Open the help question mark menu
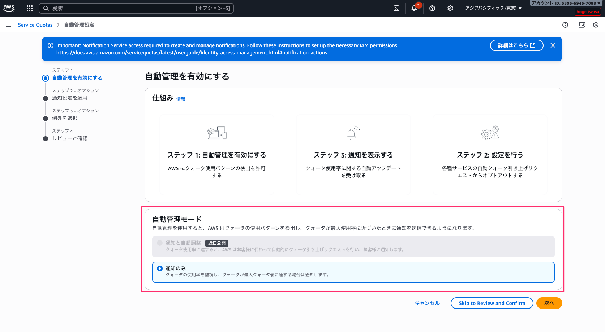 pyautogui.click(x=432, y=8)
